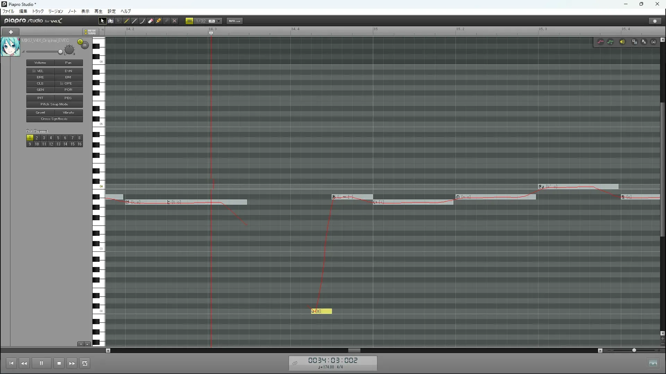This screenshot has width=666, height=374.
Task: Toggle grid snap button
Action: (189, 21)
